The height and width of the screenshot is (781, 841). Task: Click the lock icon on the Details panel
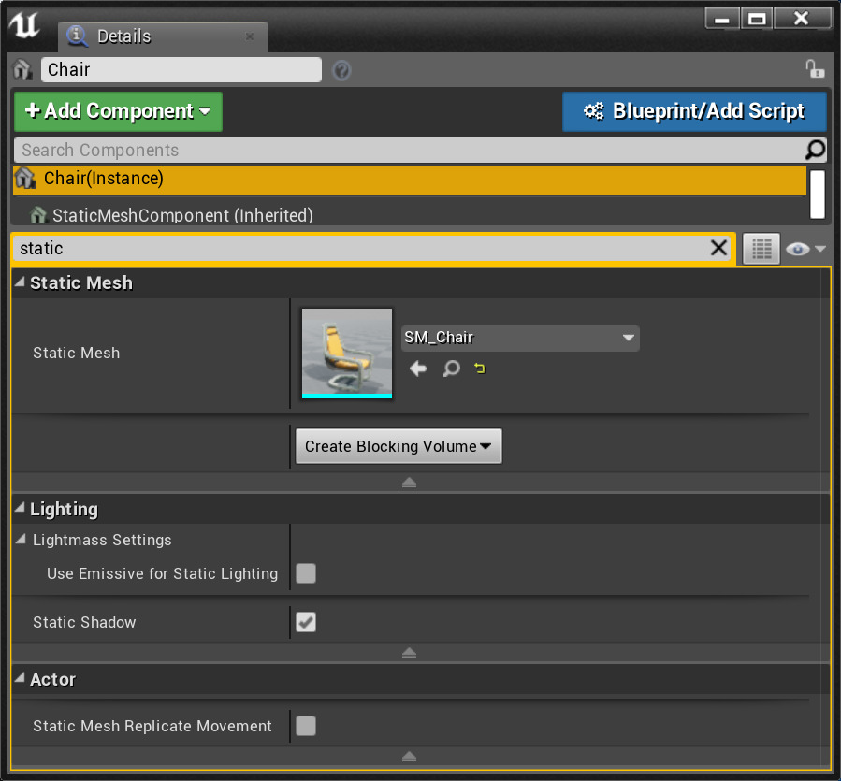[815, 69]
